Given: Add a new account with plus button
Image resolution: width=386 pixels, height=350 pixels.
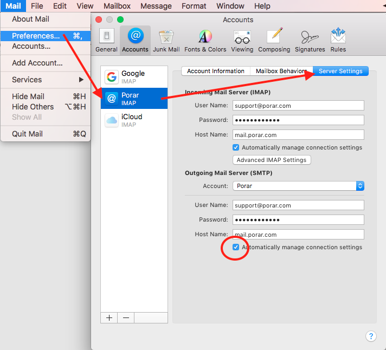Looking at the screenshot, I should click(109, 318).
